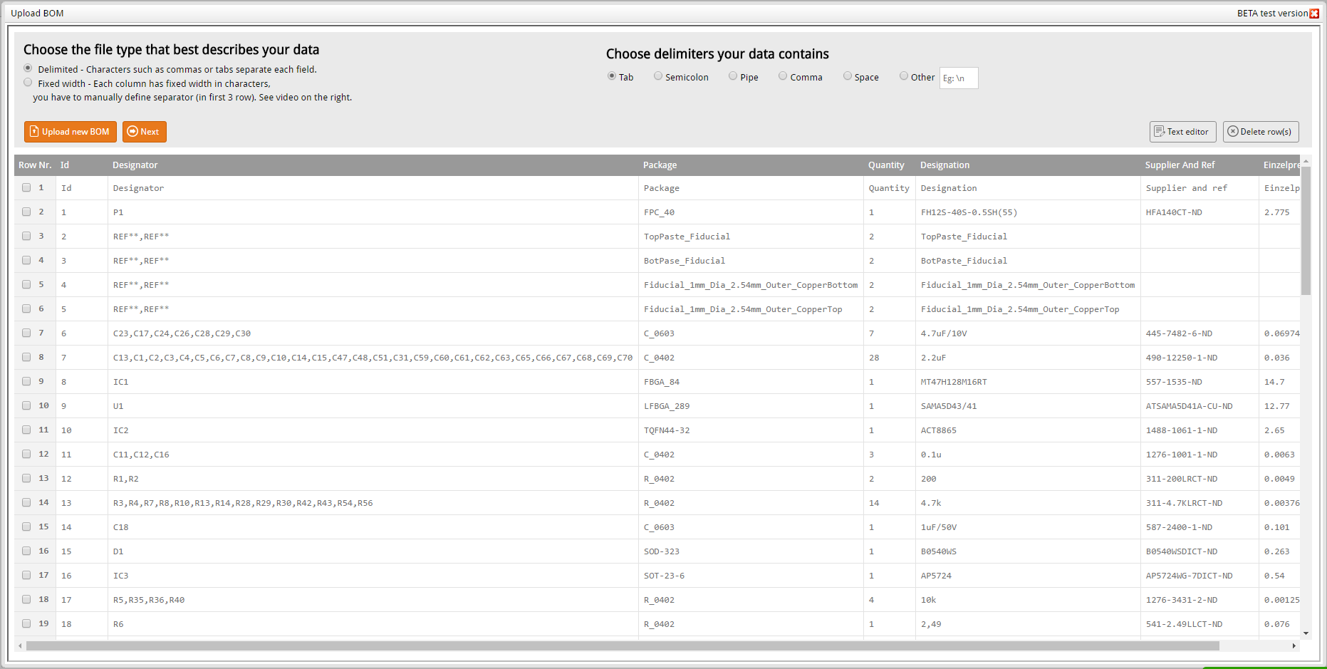Check the checkbox for row 2 (P1)
The image size is (1327, 669).
coord(26,212)
